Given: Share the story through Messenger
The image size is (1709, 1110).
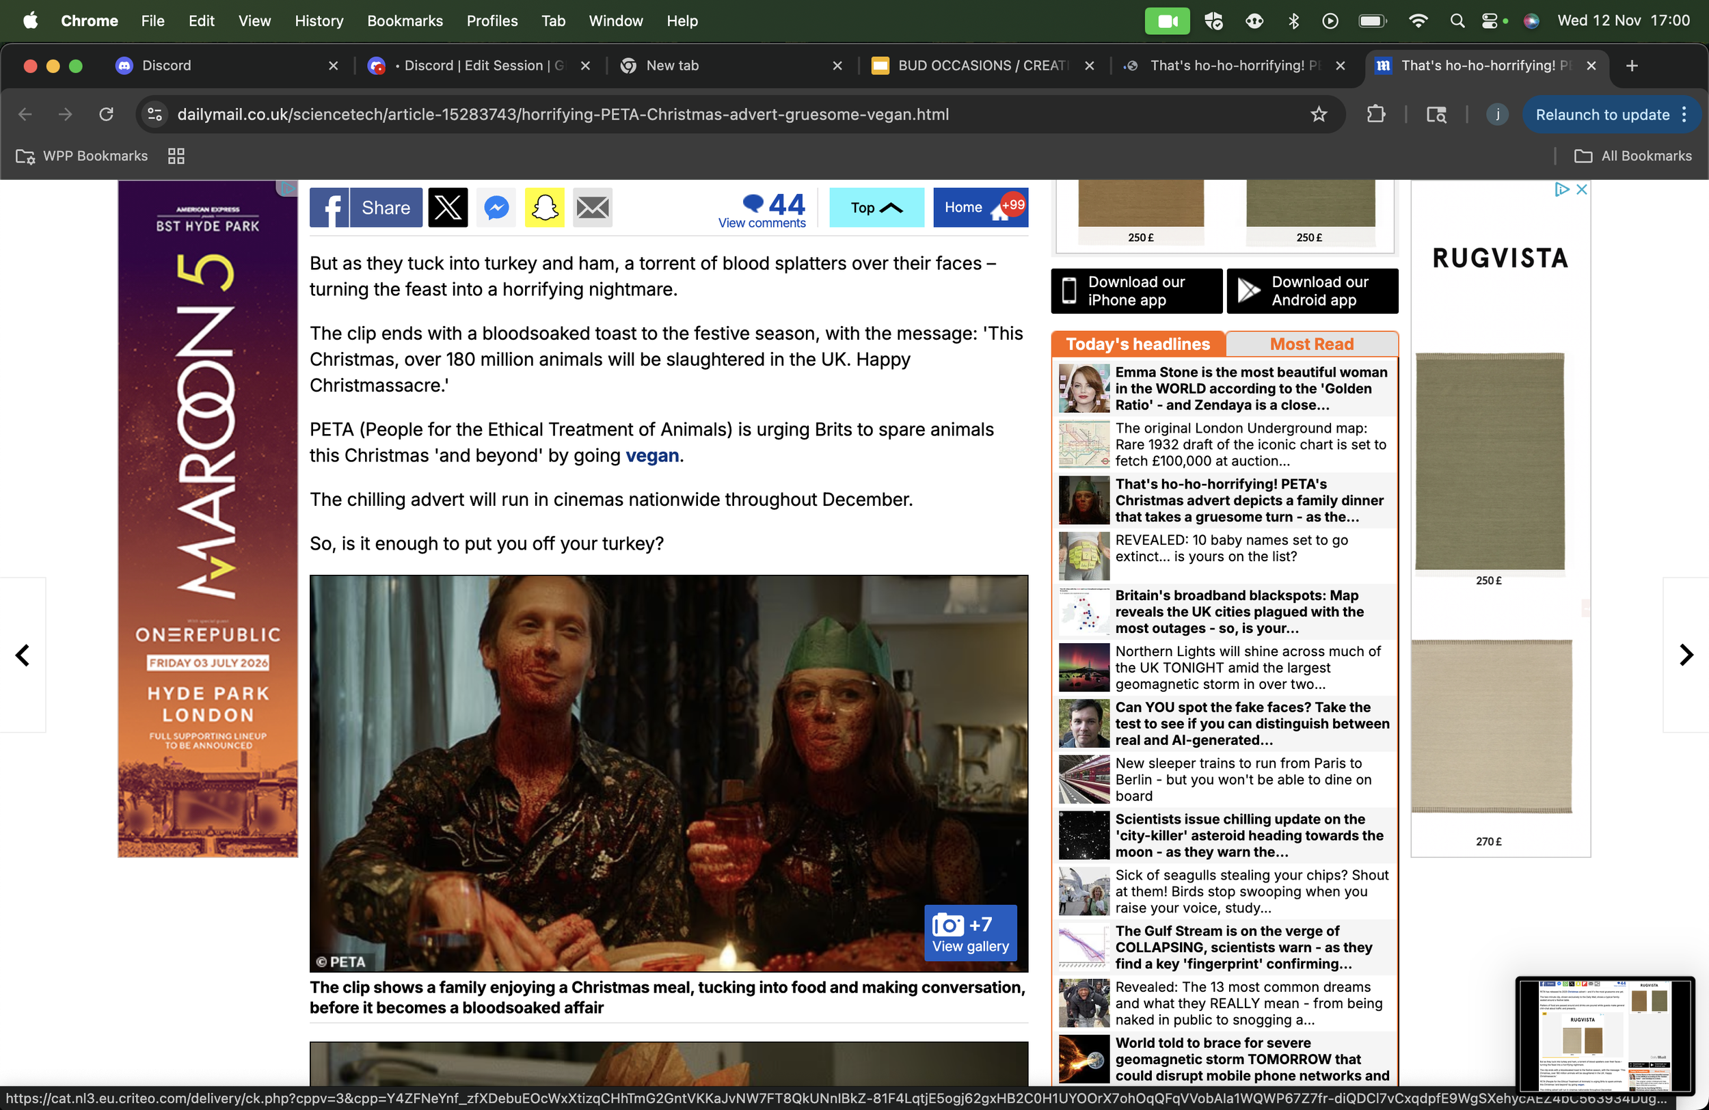Looking at the screenshot, I should pyautogui.click(x=496, y=208).
